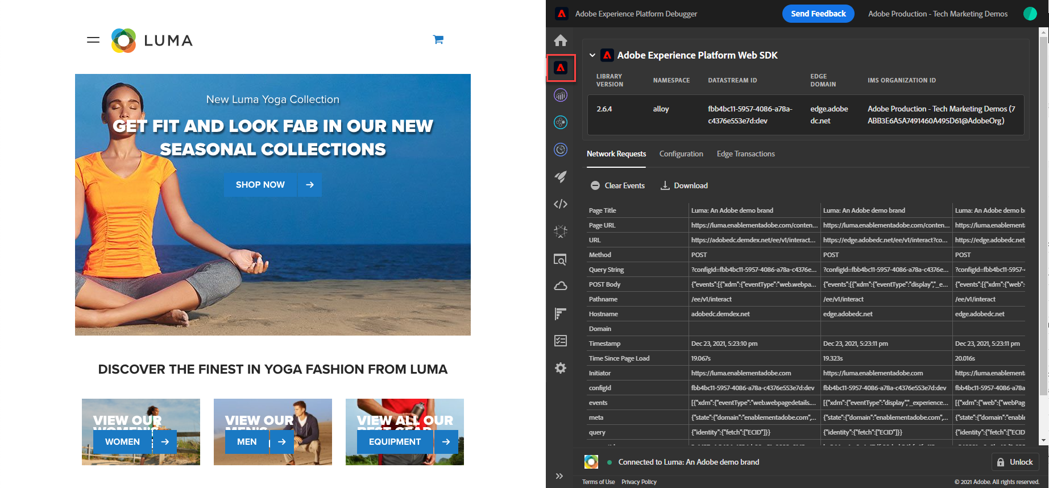1049x488 pixels.
Task: Click the Adobe Production - Tech Marketing Demos org name
Action: click(938, 14)
